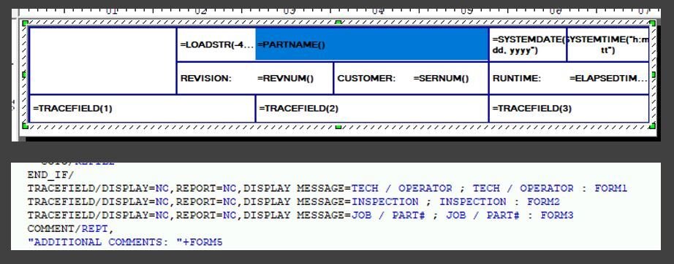Click the top-center green resize handle
This screenshot has width=674, height=264.
click(338, 23)
